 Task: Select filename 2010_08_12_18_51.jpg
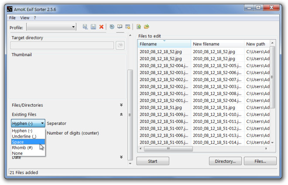pyautogui.click(x=161, y=108)
